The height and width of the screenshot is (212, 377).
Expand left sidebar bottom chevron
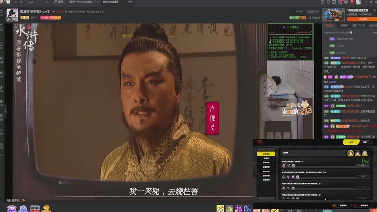point(1,155)
